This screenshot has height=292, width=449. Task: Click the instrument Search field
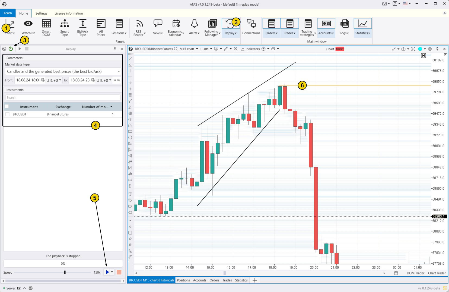[x=62, y=97]
